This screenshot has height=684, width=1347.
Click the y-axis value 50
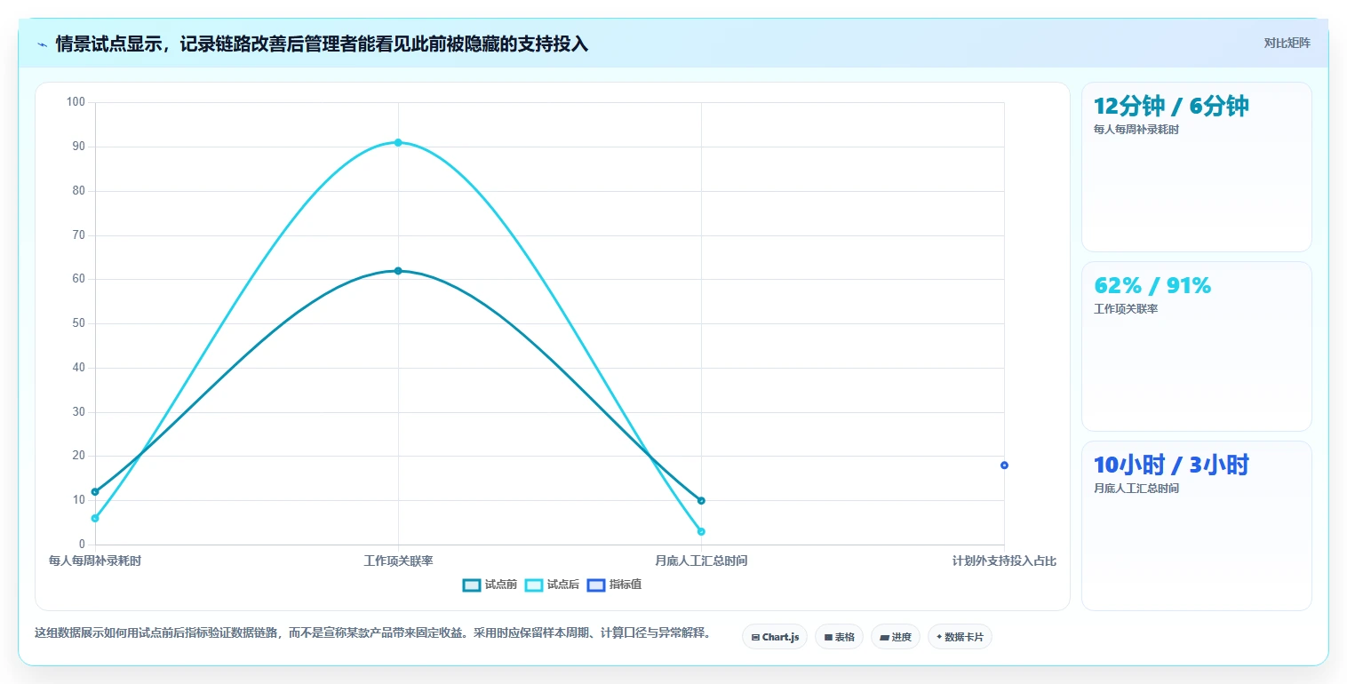tap(78, 323)
